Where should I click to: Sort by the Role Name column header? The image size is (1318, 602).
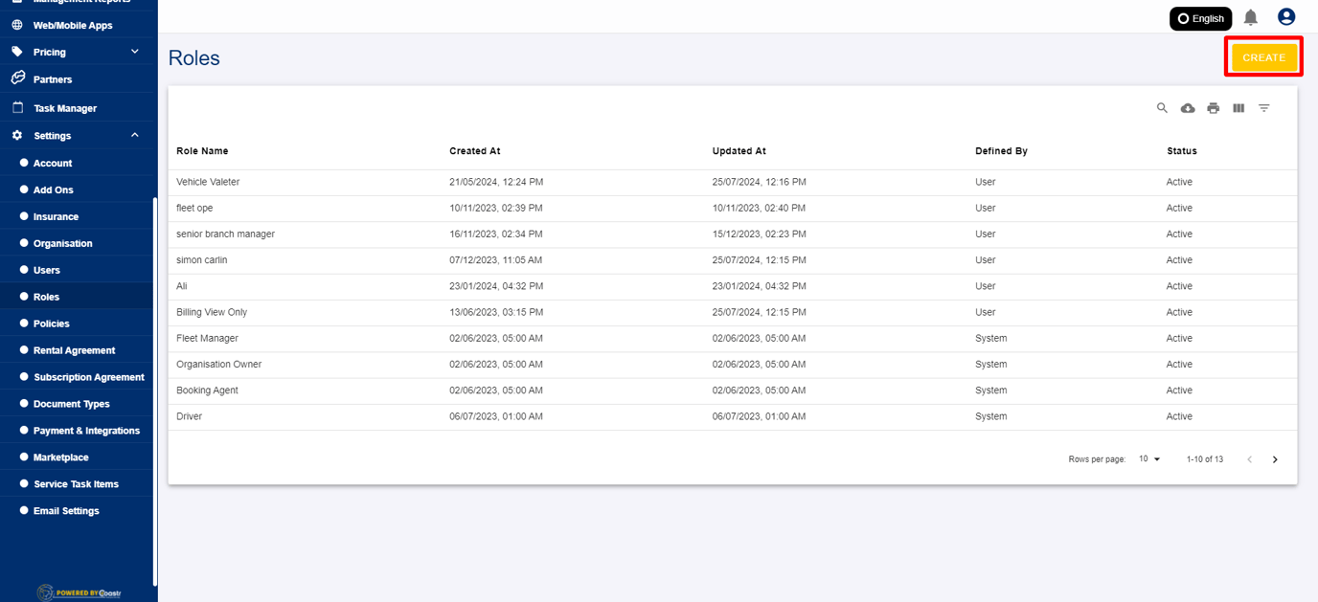[202, 151]
